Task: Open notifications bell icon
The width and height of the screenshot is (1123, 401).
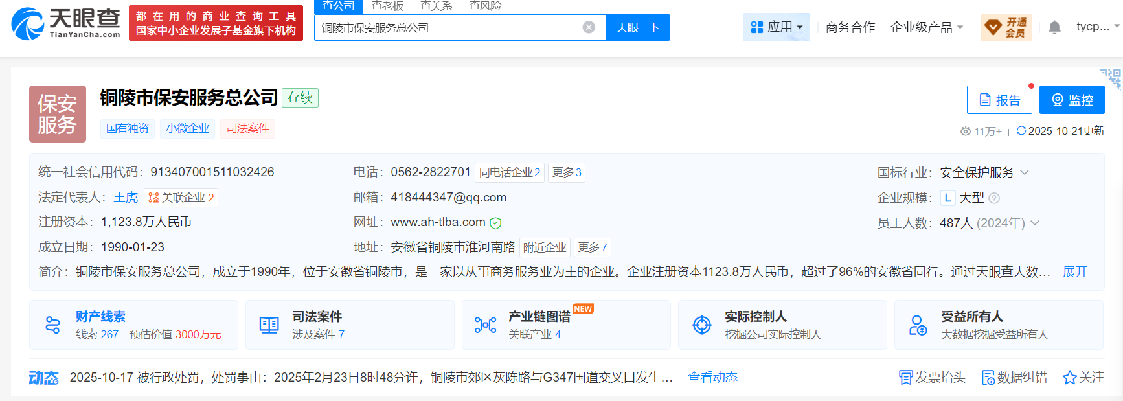Action: point(1054,27)
